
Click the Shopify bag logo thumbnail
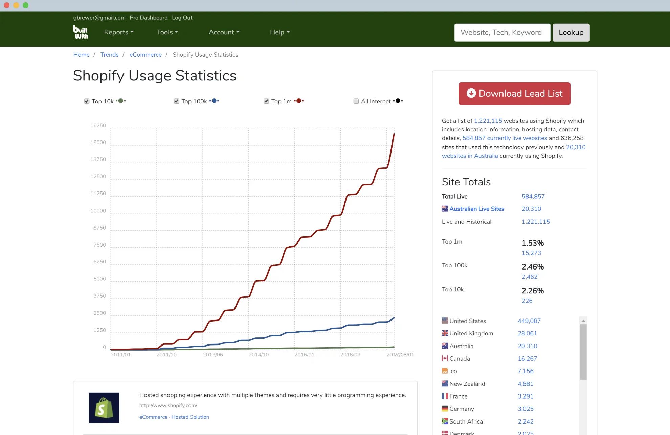tap(104, 408)
